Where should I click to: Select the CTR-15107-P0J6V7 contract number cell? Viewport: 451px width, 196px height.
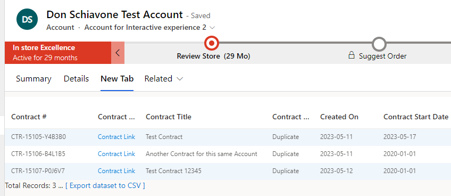(38, 171)
